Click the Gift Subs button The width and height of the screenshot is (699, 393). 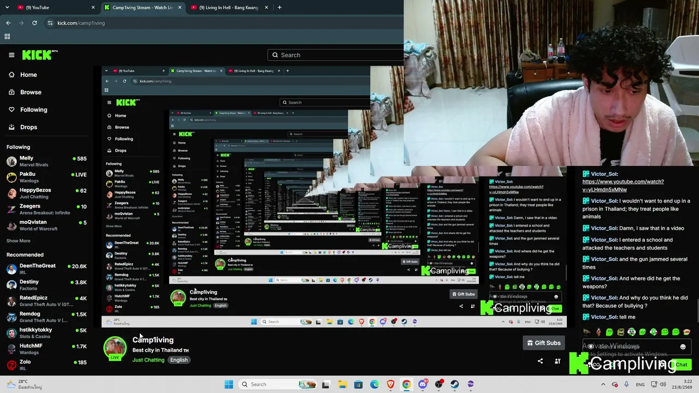(543, 343)
